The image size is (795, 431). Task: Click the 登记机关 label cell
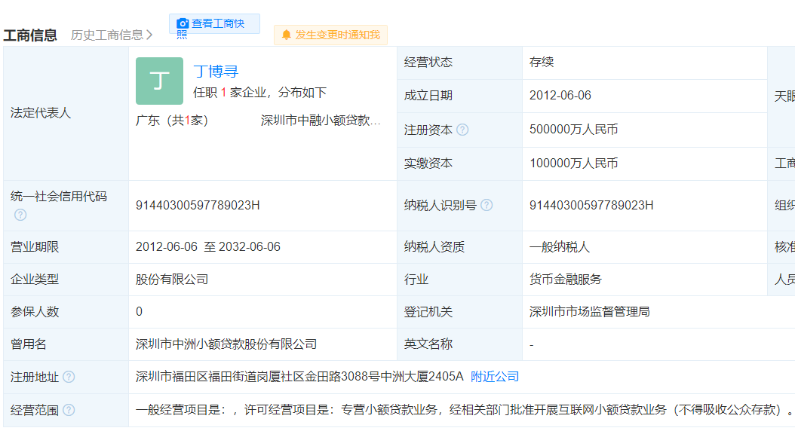pyautogui.click(x=460, y=312)
